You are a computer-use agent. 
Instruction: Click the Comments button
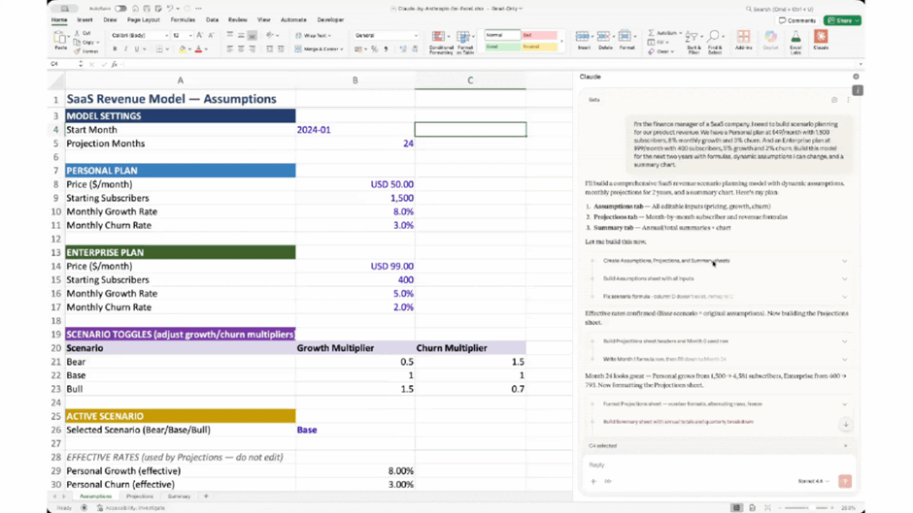point(797,20)
